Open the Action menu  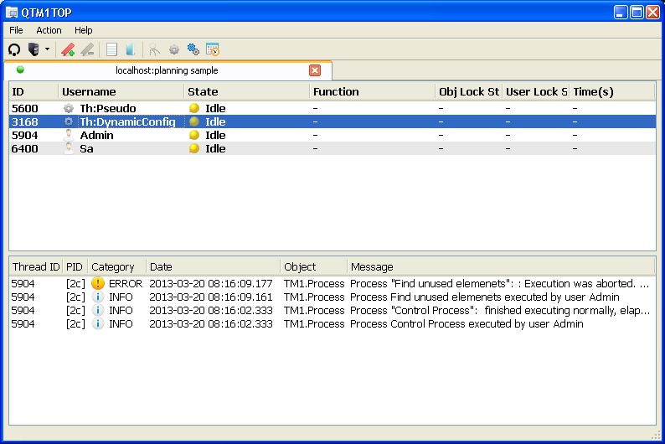[x=49, y=30]
